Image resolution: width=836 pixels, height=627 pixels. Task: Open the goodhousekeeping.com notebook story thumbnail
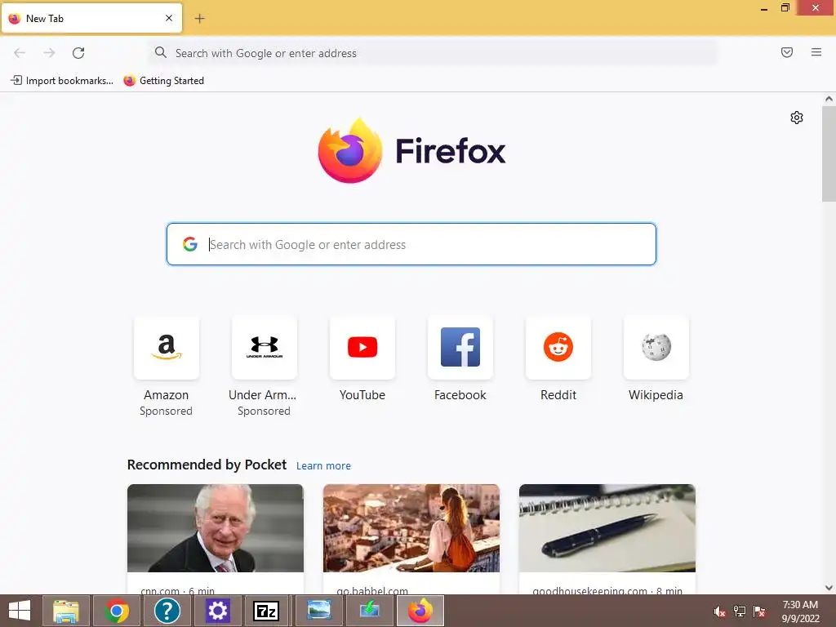click(607, 528)
